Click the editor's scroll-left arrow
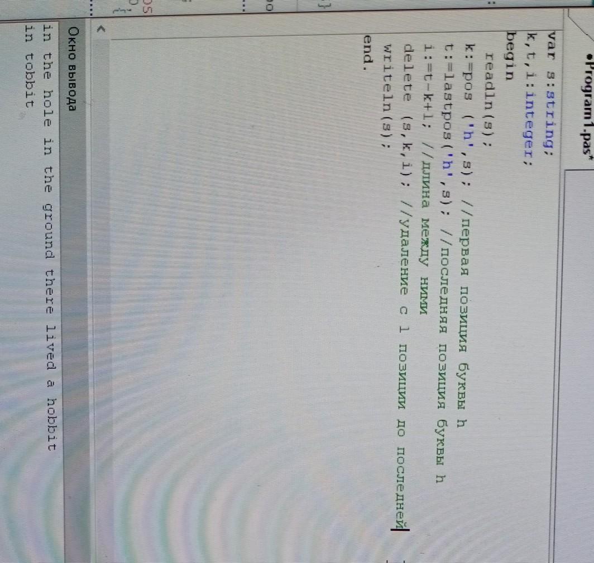 (100, 30)
